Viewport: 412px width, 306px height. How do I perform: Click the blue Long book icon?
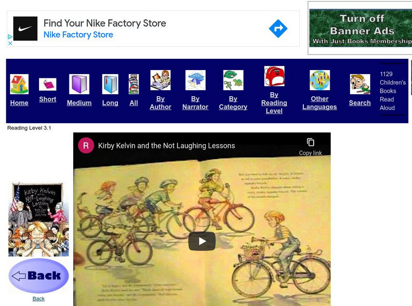point(110,84)
